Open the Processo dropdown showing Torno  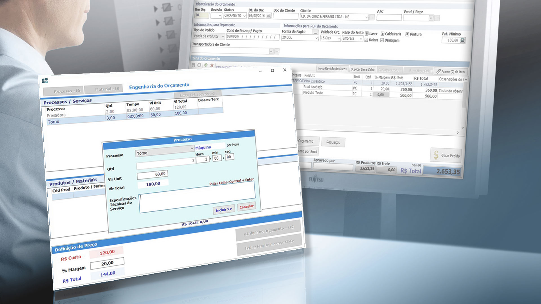point(192,148)
